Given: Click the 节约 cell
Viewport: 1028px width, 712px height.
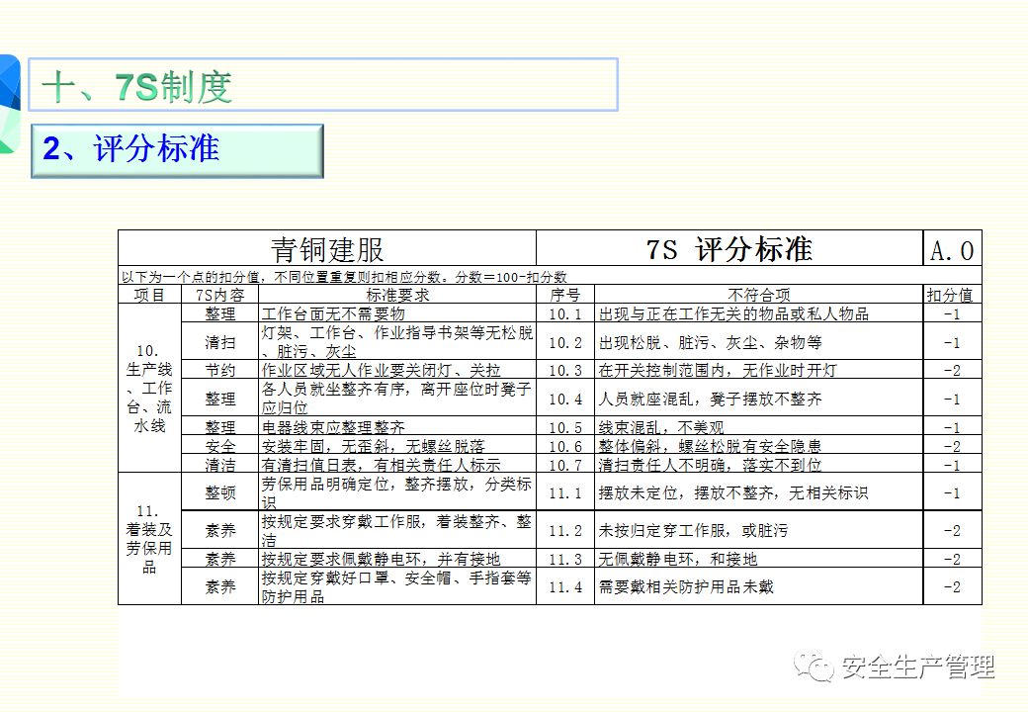Looking at the screenshot, I should (219, 370).
